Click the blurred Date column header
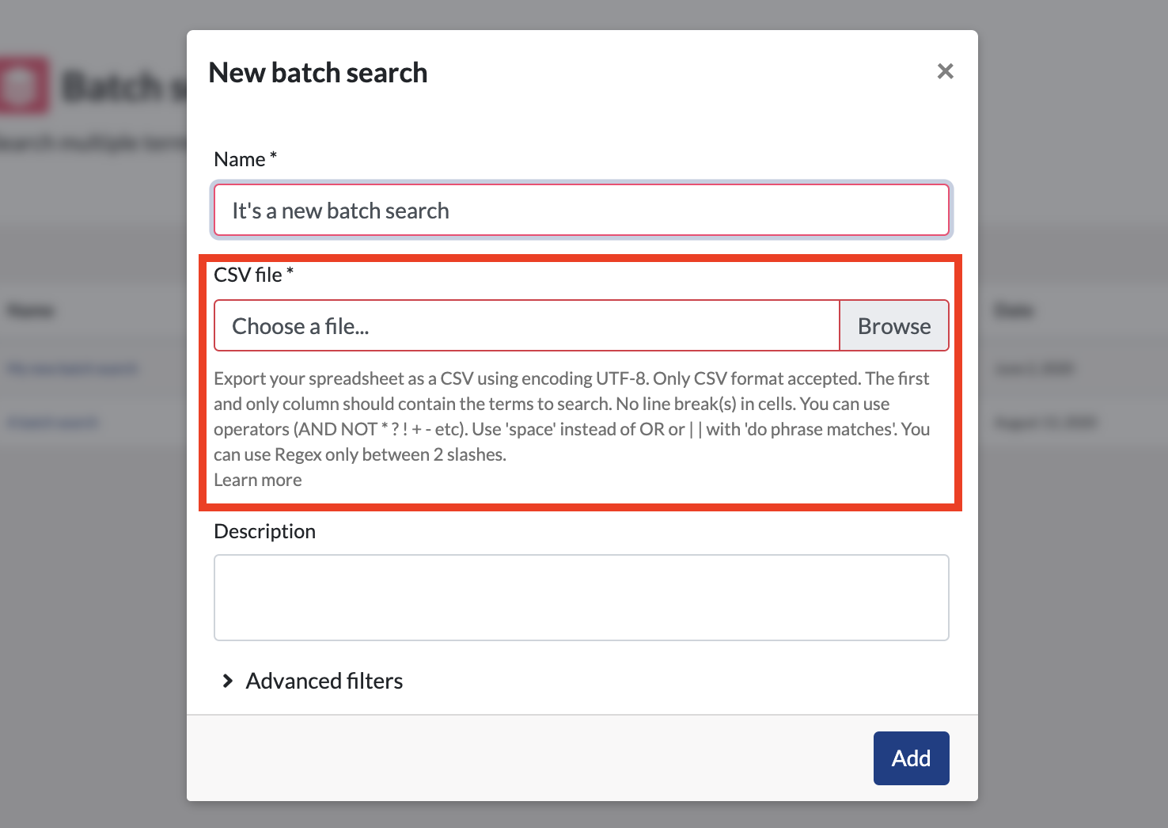 coord(1014,310)
